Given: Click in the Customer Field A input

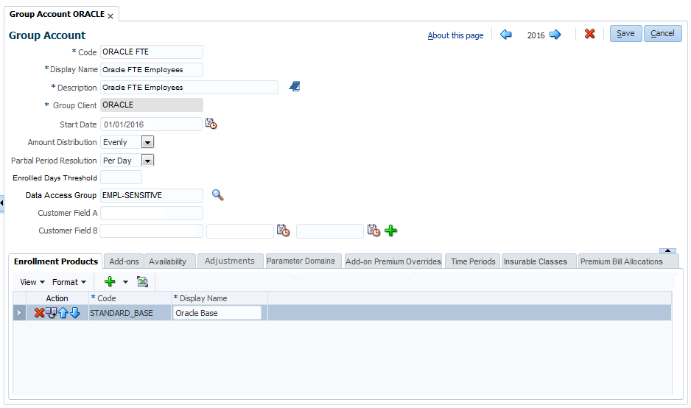Looking at the screenshot, I should tap(152, 214).
